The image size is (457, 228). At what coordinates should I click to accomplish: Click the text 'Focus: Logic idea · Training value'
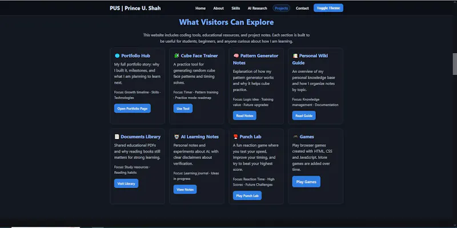[x=253, y=102]
